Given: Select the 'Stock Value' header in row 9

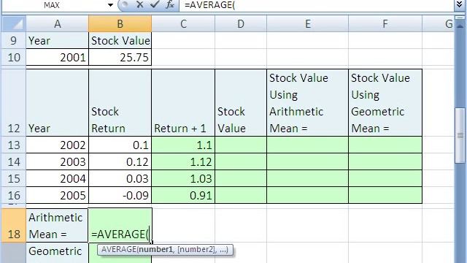Looking at the screenshot, I should coord(120,41).
